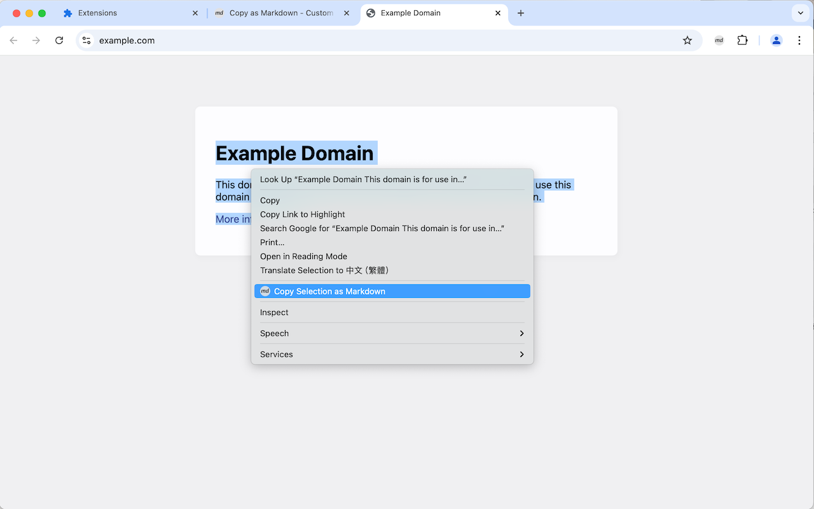Open the Chrome profile avatar icon
814x509 pixels.
(776, 40)
